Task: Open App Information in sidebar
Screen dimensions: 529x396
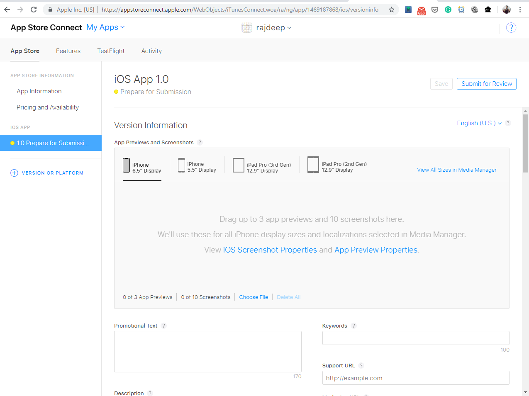Action: click(x=39, y=91)
